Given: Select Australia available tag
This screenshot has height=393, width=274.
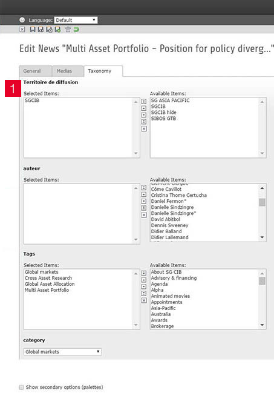Looking at the screenshot, I should [x=161, y=314].
